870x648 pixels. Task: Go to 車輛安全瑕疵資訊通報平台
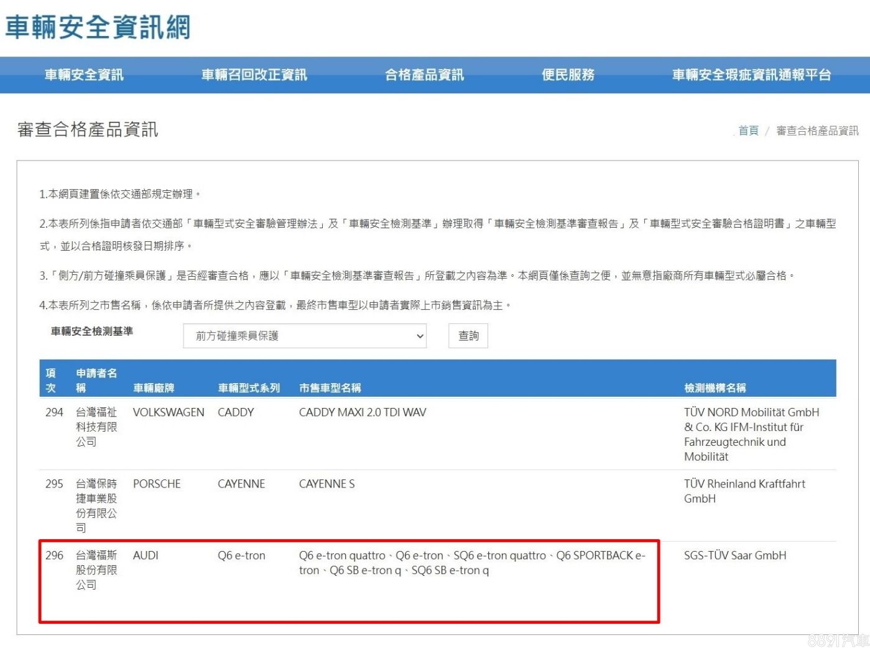tap(751, 75)
